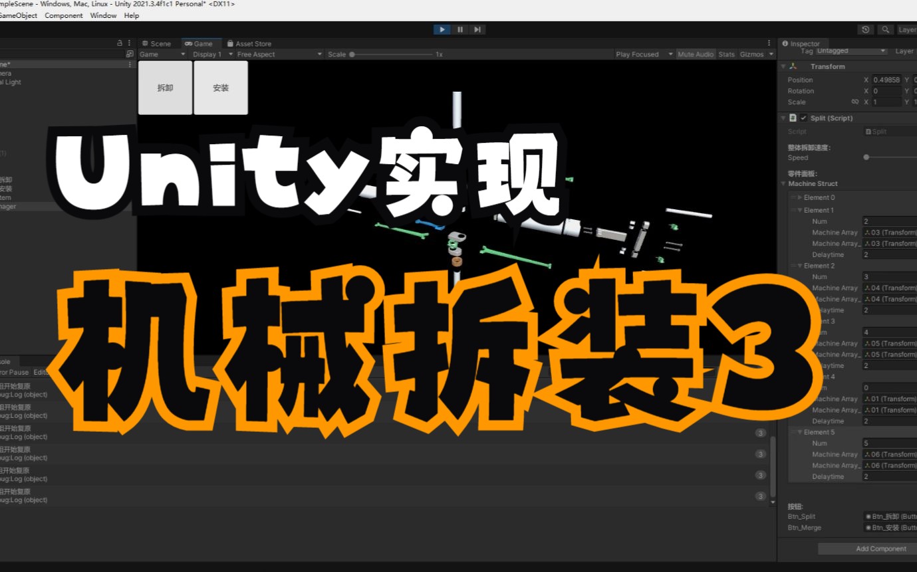Image resolution: width=917 pixels, height=572 pixels.
Task: Click the 安装 button in Game view
Action: click(x=221, y=88)
